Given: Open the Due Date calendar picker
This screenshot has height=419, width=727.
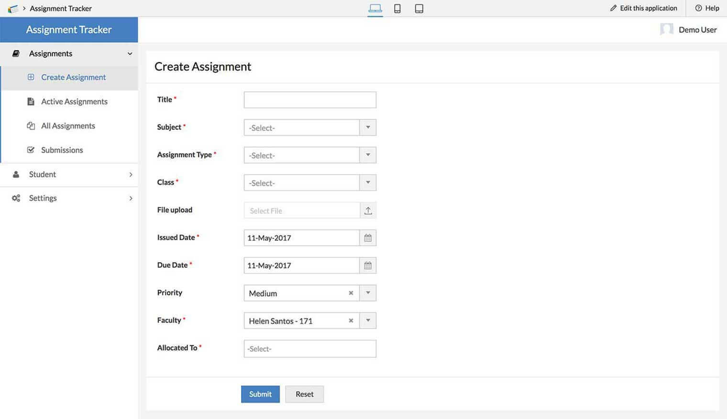Looking at the screenshot, I should pyautogui.click(x=368, y=265).
